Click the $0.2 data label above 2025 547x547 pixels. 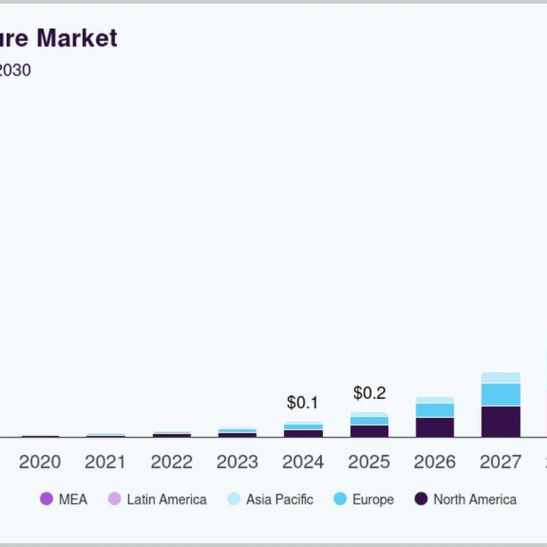click(369, 394)
